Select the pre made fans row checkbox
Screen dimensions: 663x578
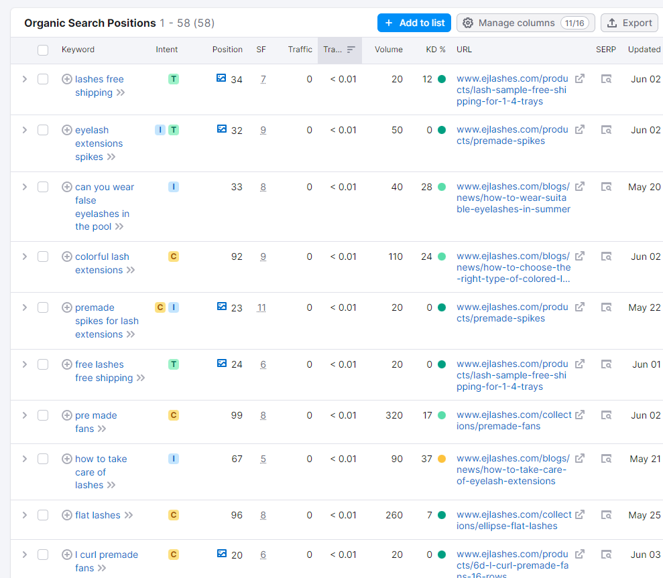(43, 415)
